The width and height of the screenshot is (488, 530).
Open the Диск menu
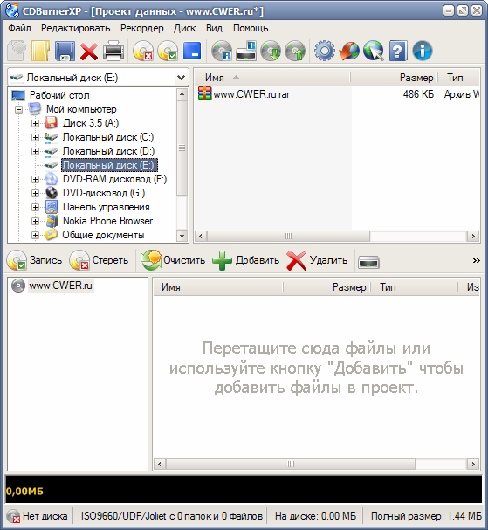[184, 28]
